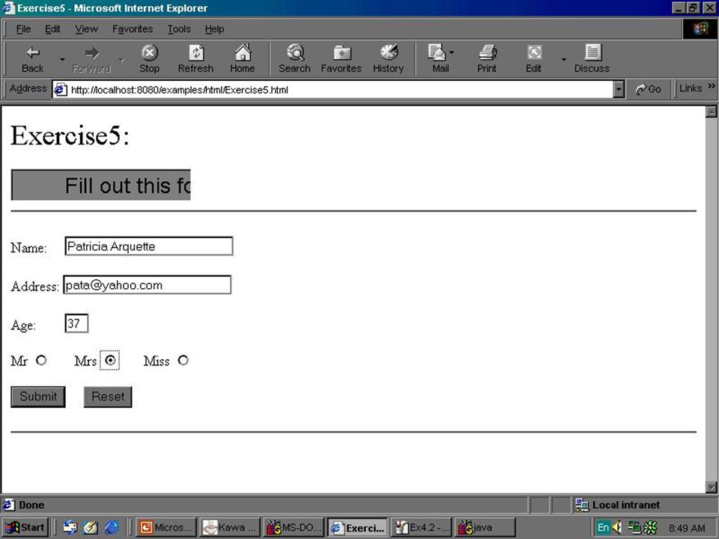Open the File menu
This screenshot has height=539, width=719.
tap(23, 29)
